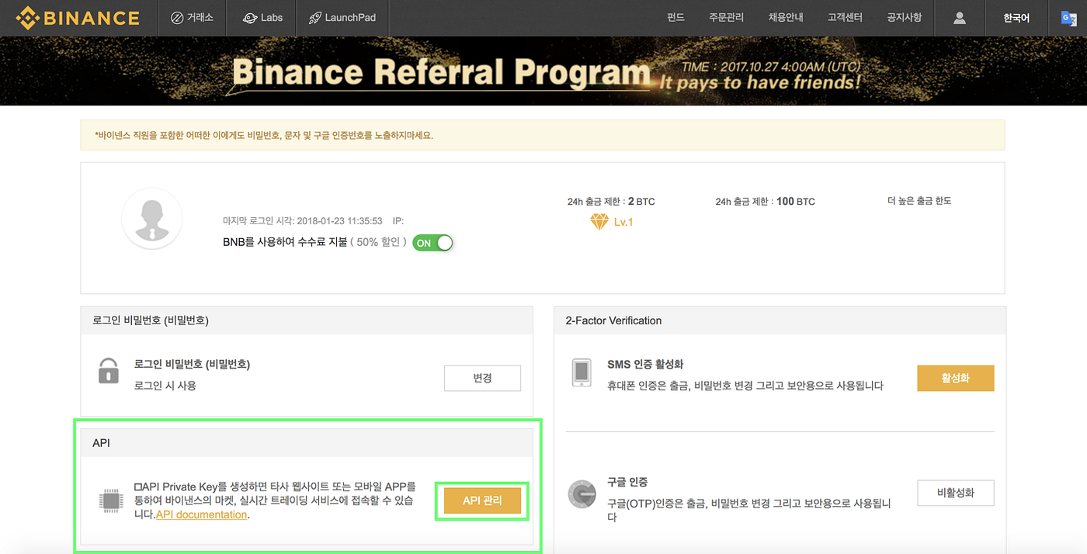Click the Google Authenticator icon
Viewport: 1087px width, 554px height.
point(582,494)
